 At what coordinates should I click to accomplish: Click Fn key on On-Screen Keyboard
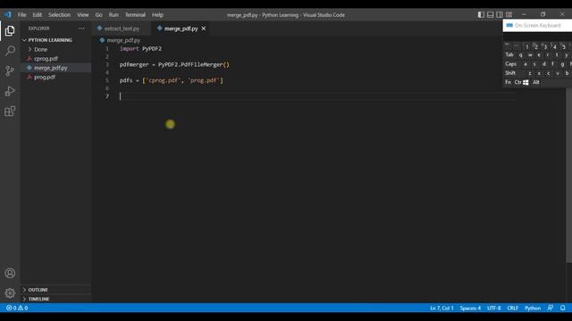(509, 82)
